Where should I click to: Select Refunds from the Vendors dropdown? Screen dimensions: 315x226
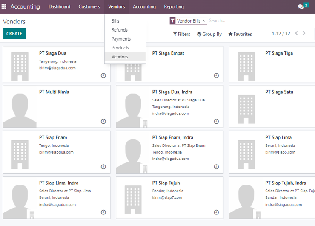click(125, 30)
